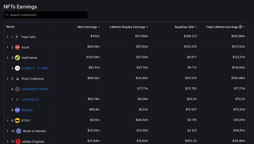This screenshot has width=254, height=144.
Task: Expand the RTFKT row chevron
Action: tap(8, 121)
